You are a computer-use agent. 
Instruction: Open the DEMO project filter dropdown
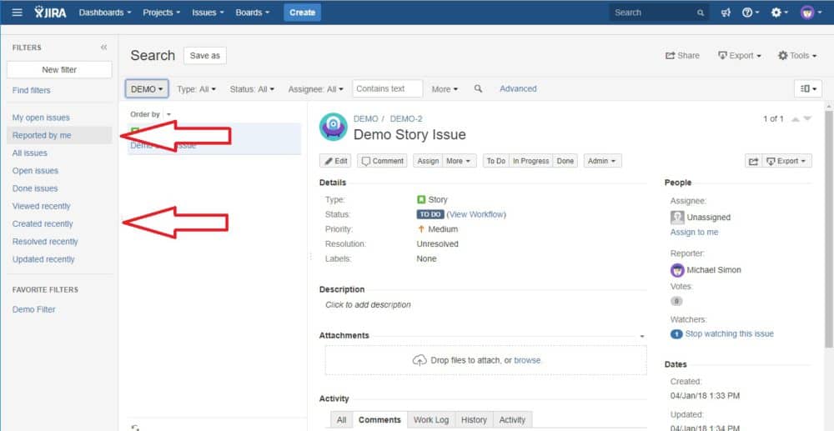147,88
